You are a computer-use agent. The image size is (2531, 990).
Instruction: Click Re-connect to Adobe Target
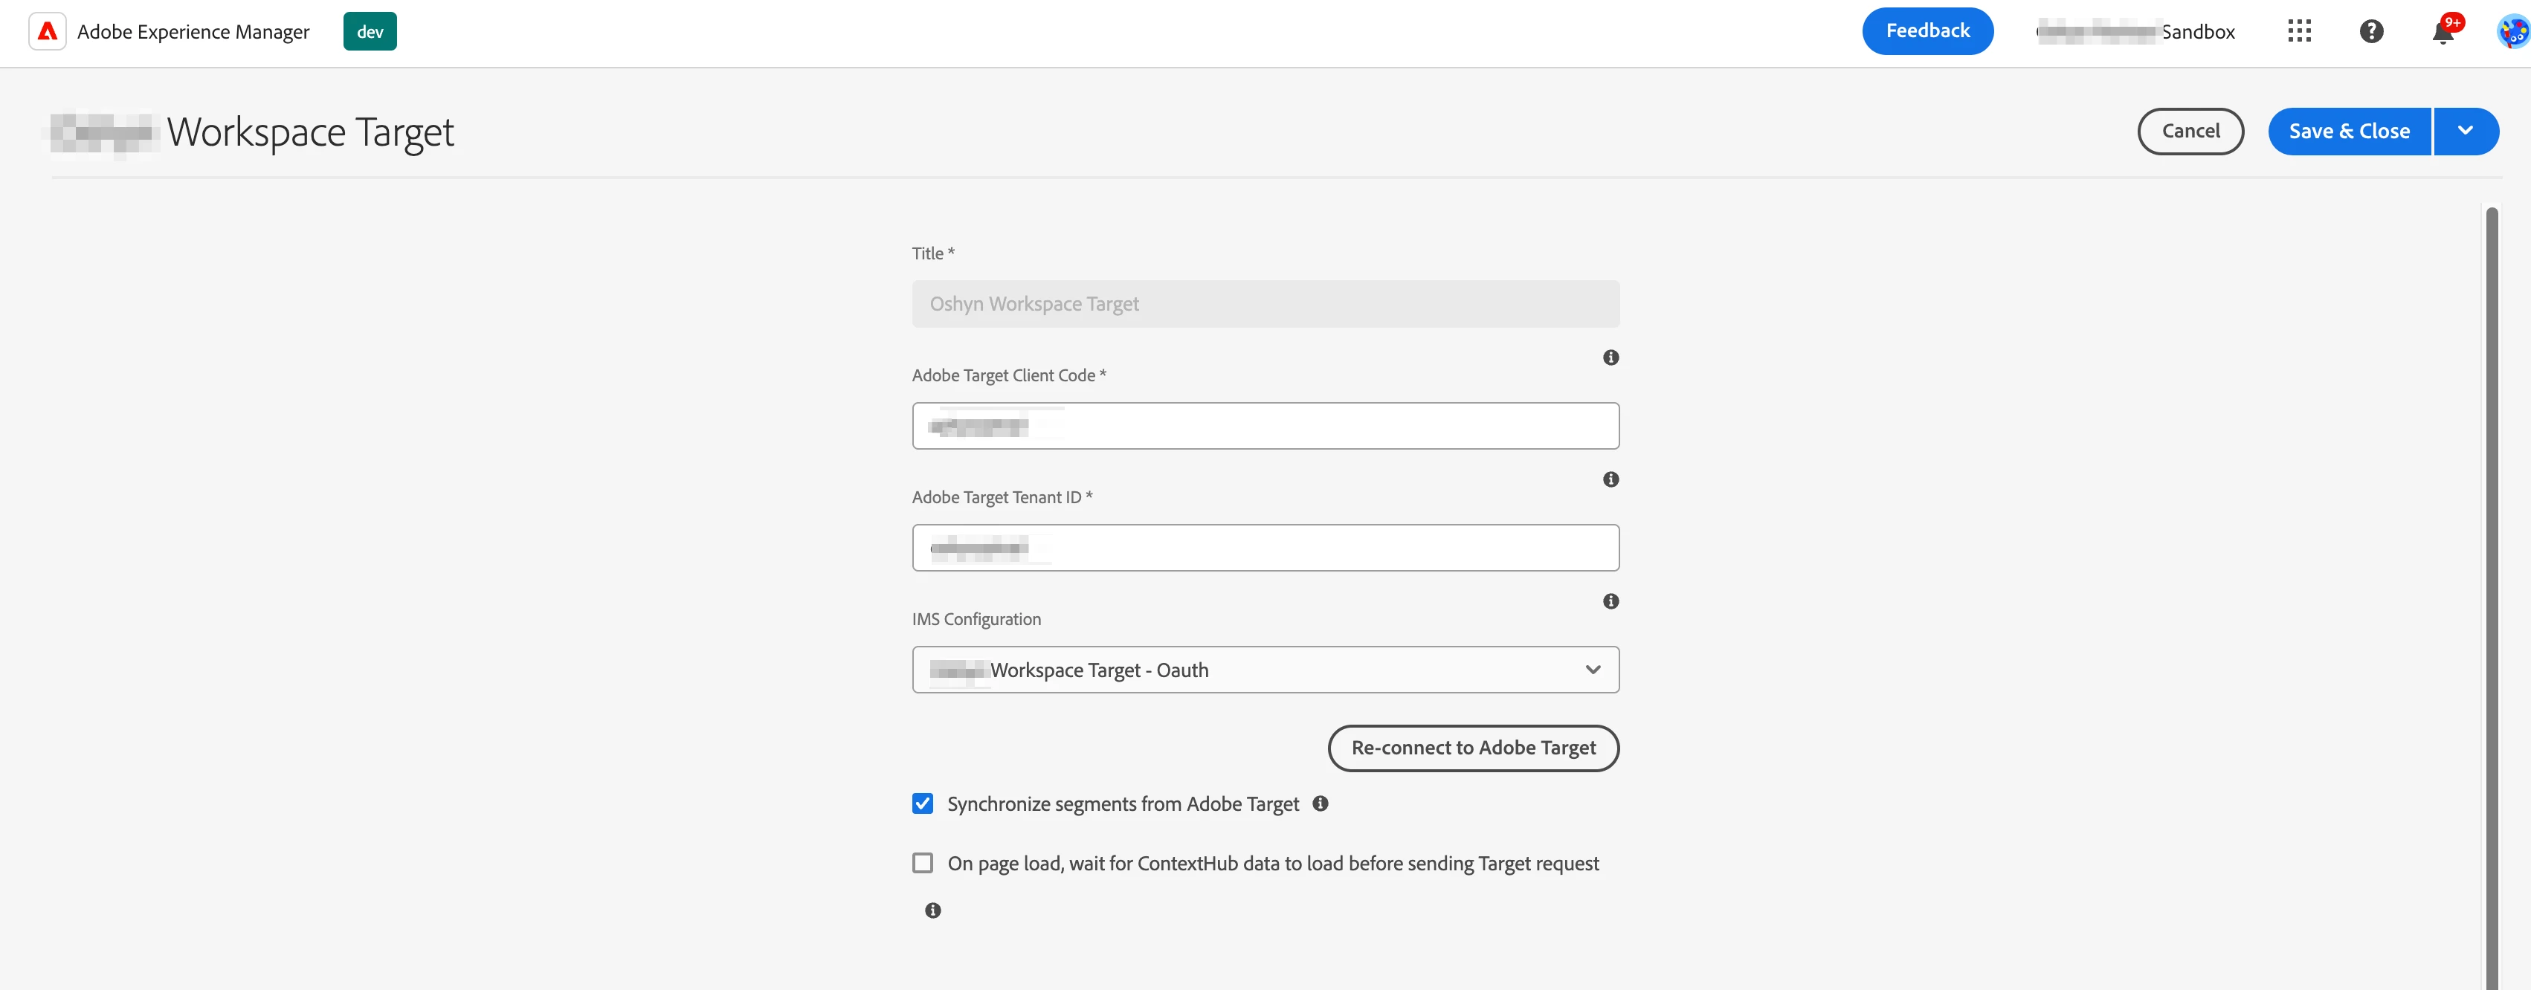1472,748
